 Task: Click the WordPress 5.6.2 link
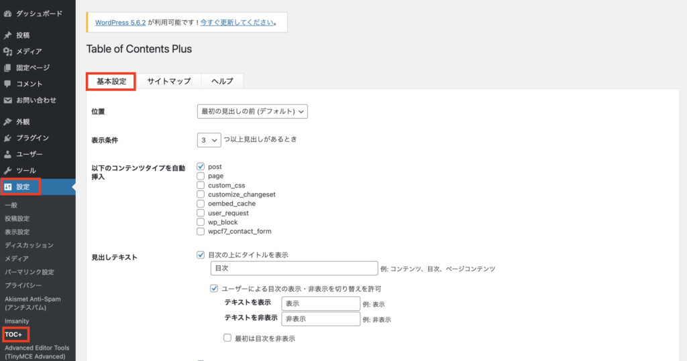pos(121,22)
